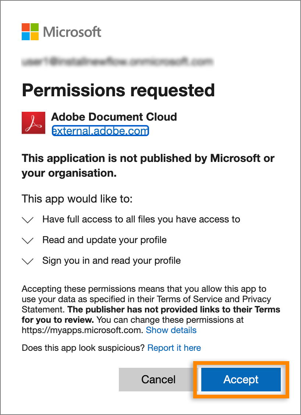Expand the 'Read and update your profile' chevron
Image resolution: width=301 pixels, height=415 pixels.
[28, 241]
